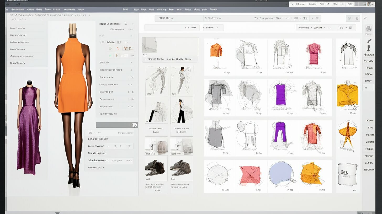
Task: Click the profile avatar icon in the right panel
Action: pos(369,29)
